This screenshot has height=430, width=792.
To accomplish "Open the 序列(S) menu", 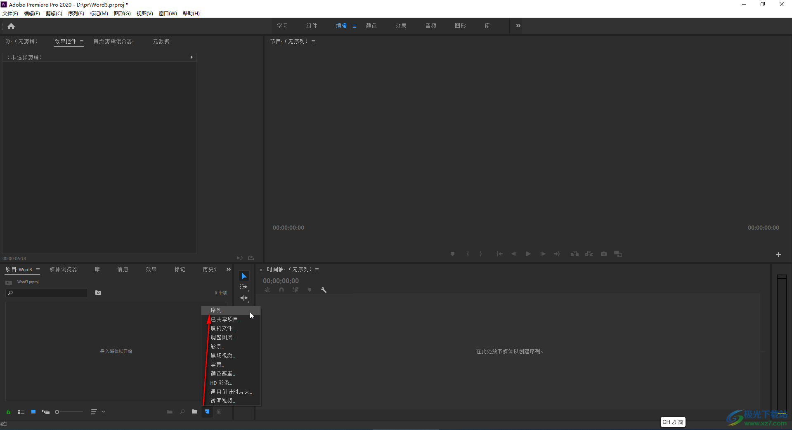I will point(76,14).
